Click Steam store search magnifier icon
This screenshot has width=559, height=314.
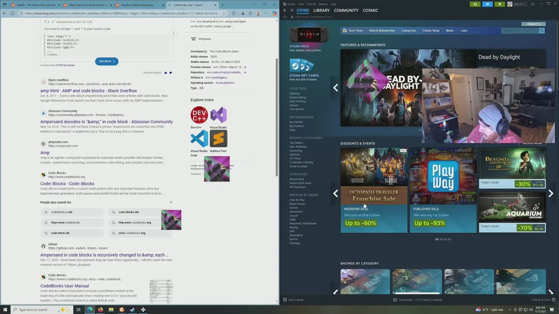click(542, 31)
